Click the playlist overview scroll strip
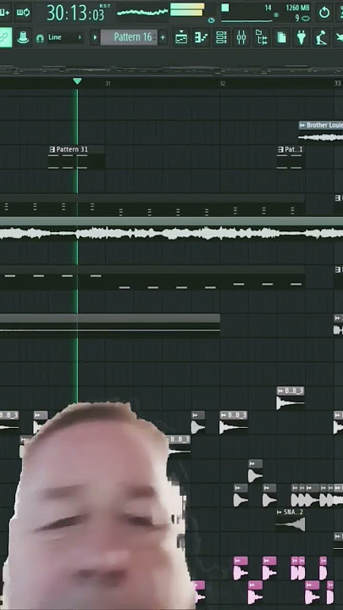This screenshot has height=610, width=343. [x=171, y=70]
